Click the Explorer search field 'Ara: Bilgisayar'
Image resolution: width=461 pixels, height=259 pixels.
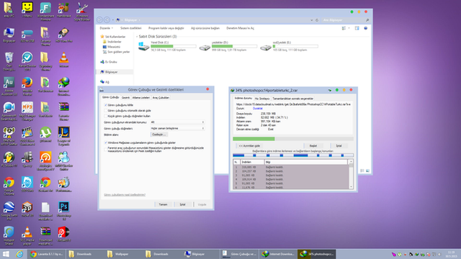click(x=346, y=20)
